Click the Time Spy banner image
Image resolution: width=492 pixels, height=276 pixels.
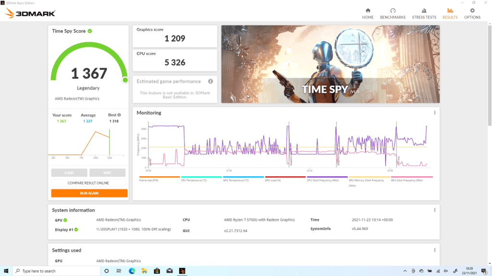coord(331,64)
